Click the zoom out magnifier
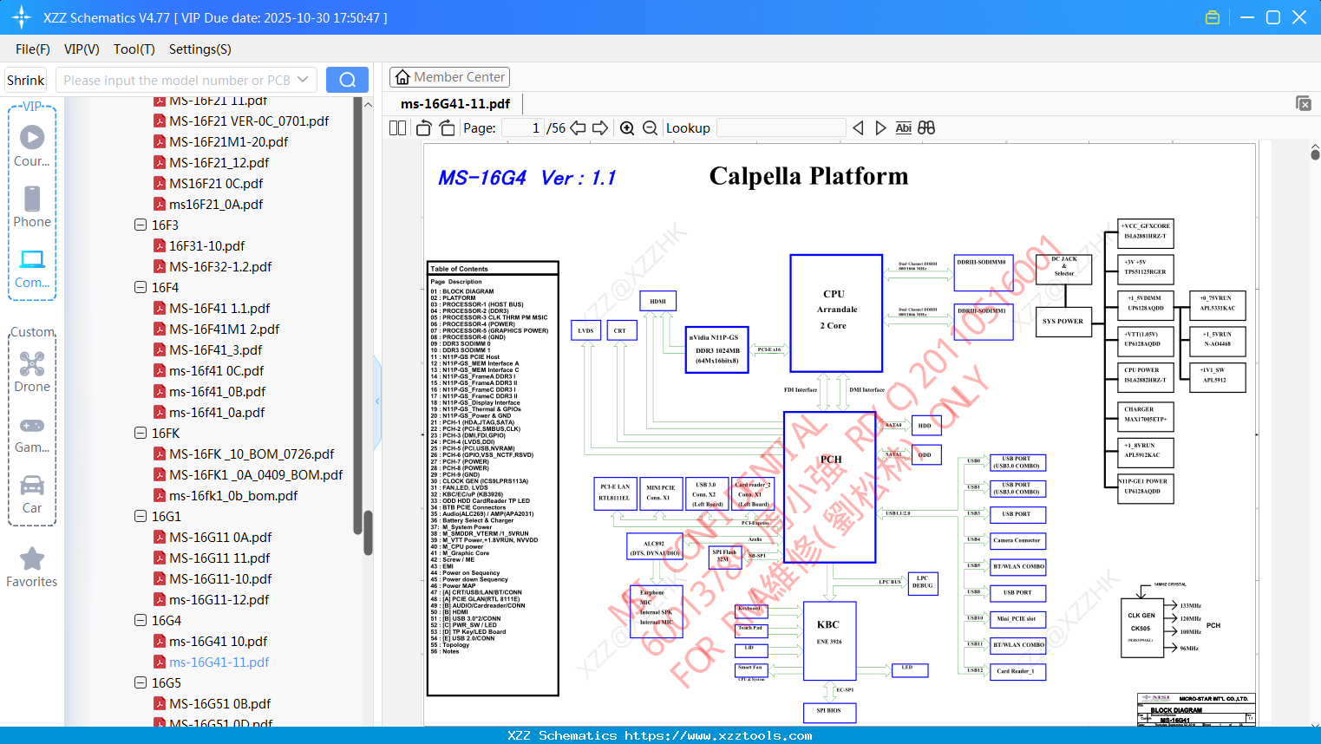Viewport: 1321px width, 744px height. (651, 128)
